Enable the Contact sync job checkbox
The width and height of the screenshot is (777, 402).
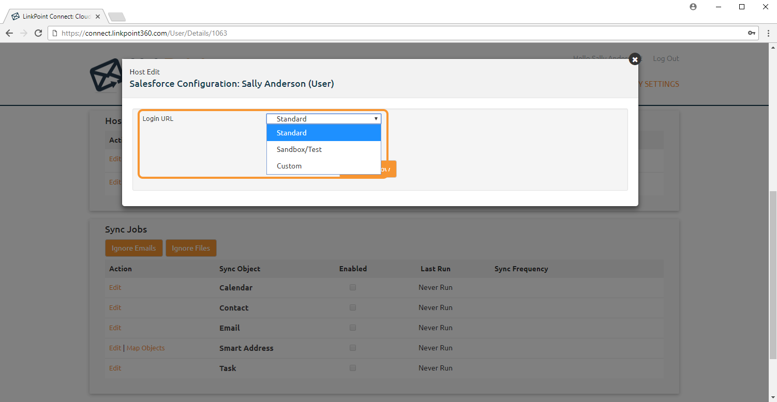(353, 307)
